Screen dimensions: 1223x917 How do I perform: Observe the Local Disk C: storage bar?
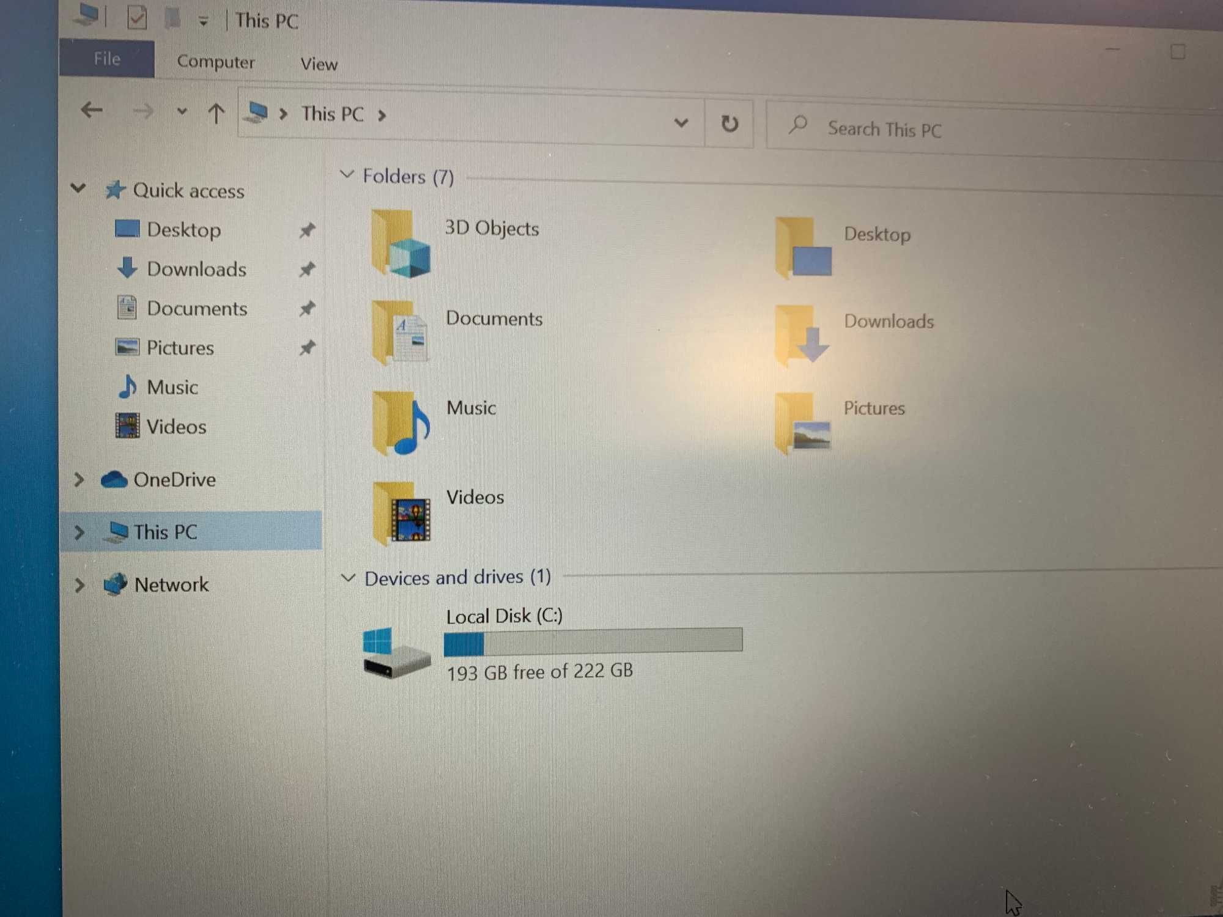point(593,644)
